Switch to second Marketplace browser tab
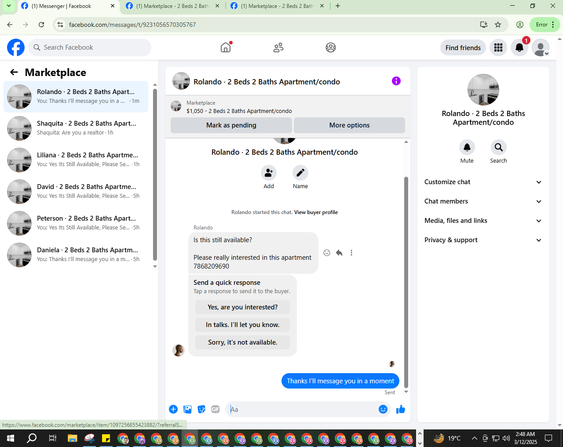 tap(172, 6)
